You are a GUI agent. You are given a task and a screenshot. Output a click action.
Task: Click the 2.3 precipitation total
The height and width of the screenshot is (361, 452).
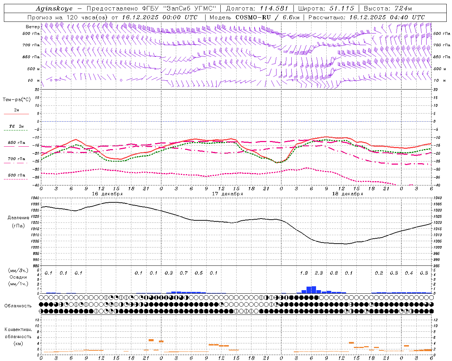319,273
